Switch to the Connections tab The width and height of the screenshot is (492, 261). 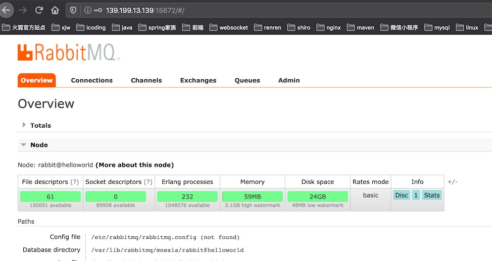click(x=91, y=80)
